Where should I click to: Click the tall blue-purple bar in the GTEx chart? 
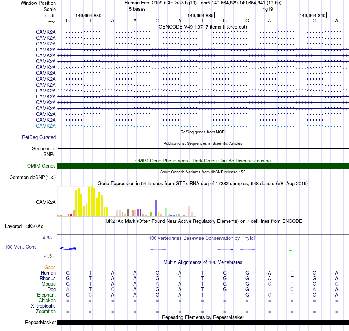(x=156, y=208)
